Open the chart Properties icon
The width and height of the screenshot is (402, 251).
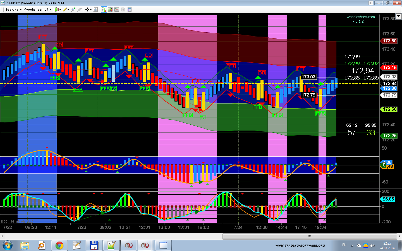click(x=130, y=9)
